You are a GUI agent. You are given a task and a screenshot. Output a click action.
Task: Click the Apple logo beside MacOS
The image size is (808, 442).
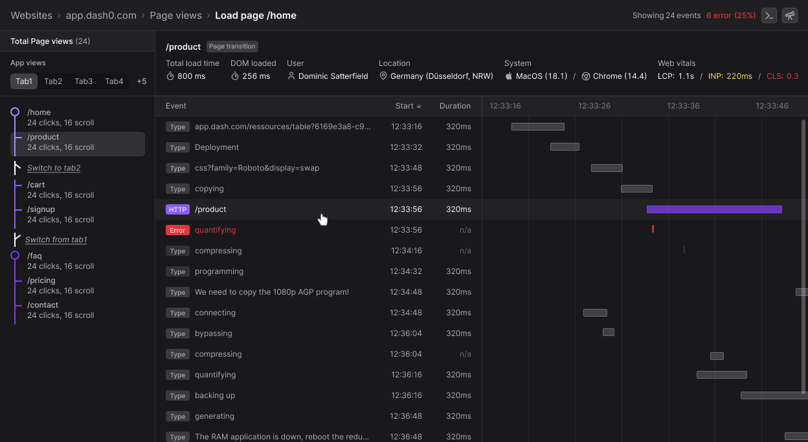(x=509, y=76)
